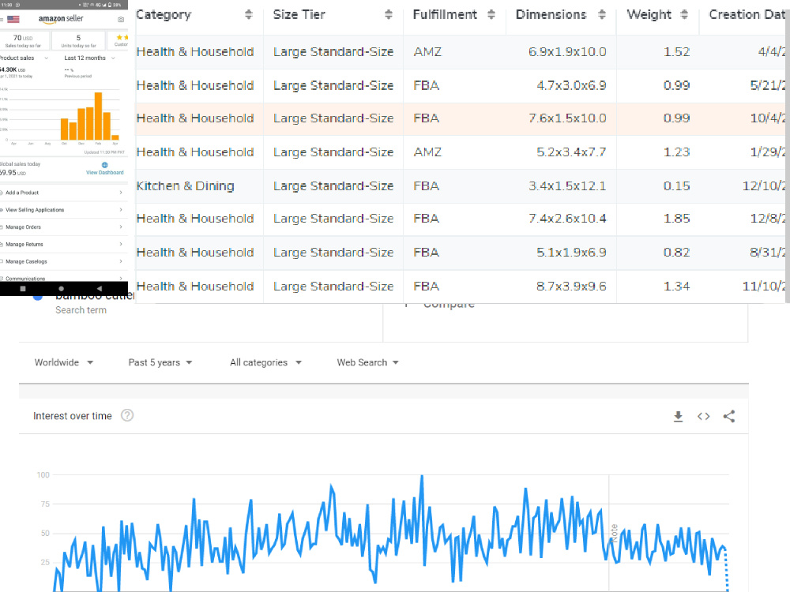Click FBA fulfillment in the 0.15 weight row

[x=427, y=185]
